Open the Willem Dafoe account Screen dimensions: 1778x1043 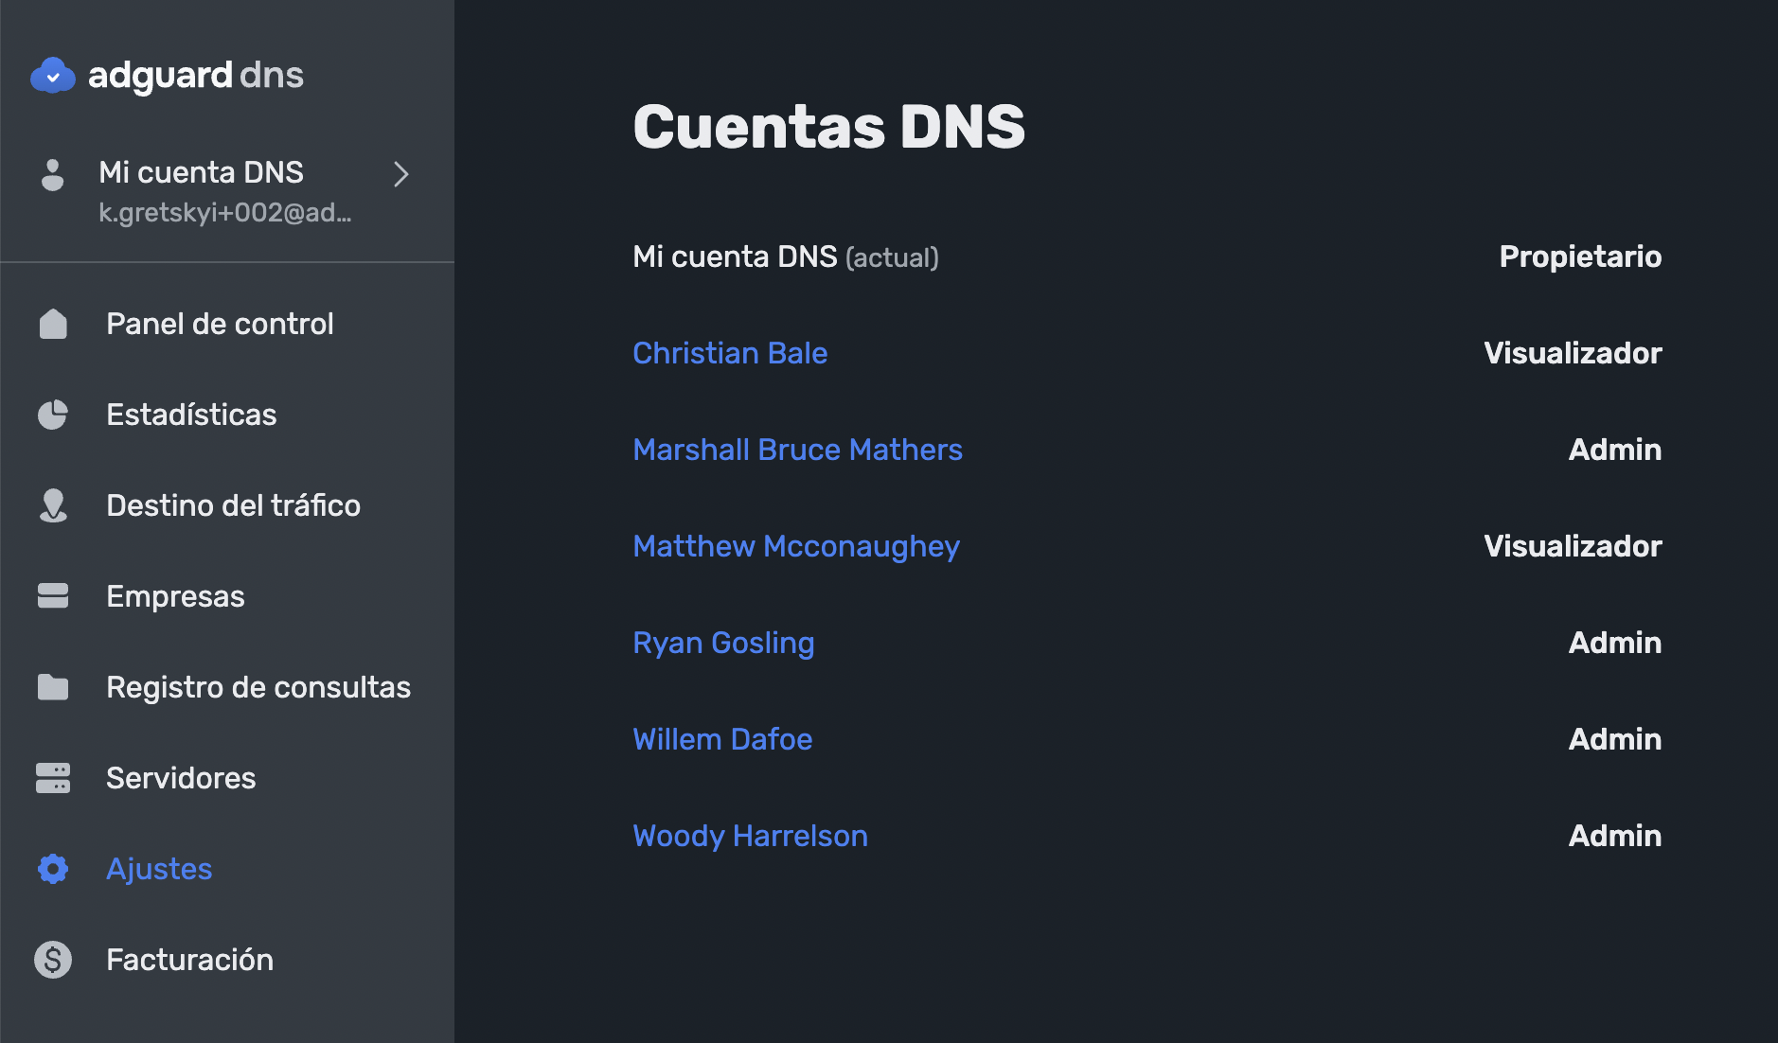[722, 739]
